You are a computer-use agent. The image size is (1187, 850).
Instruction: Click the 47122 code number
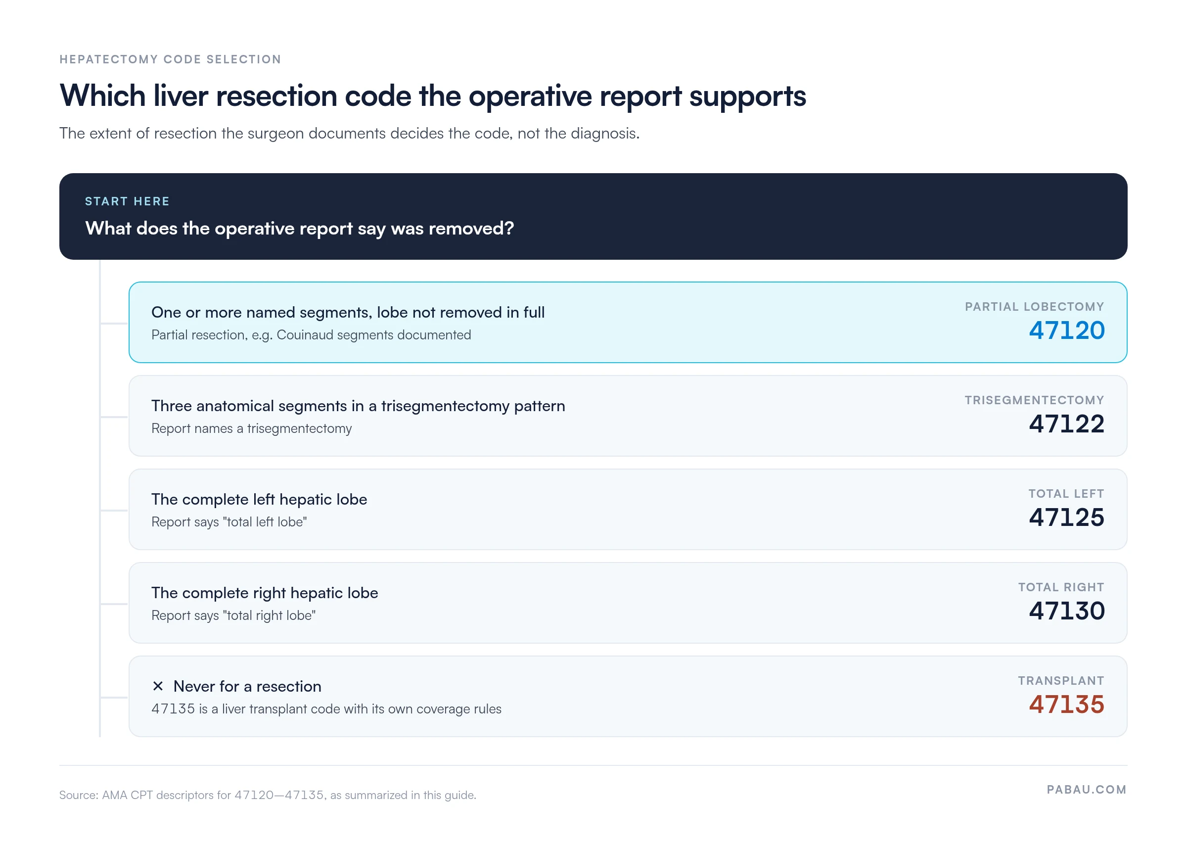[1067, 424]
